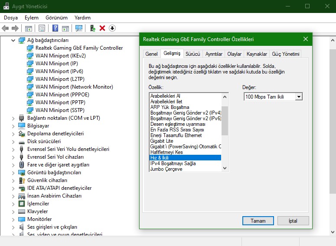Select WAN Miniport (IP) adapter
336x246 pixels.
57,64
